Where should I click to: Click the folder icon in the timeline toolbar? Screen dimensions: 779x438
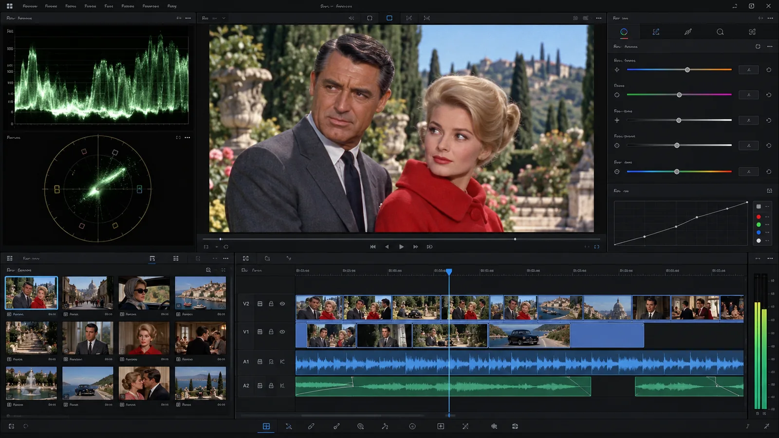click(x=267, y=258)
